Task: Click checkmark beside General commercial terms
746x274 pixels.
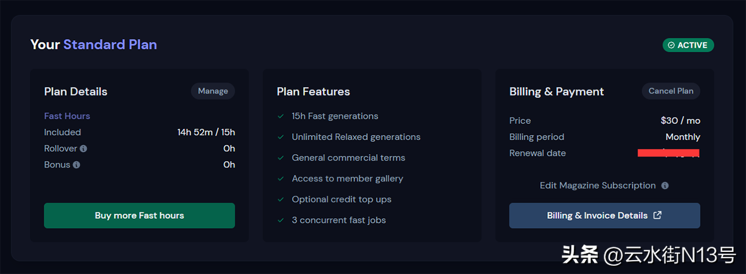Action: [x=281, y=158]
